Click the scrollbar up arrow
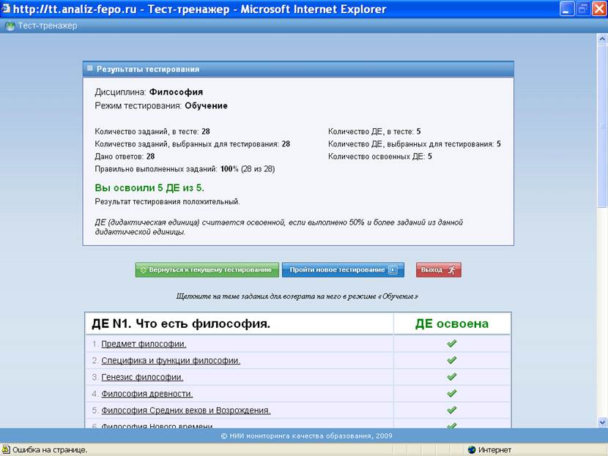 tap(602, 39)
